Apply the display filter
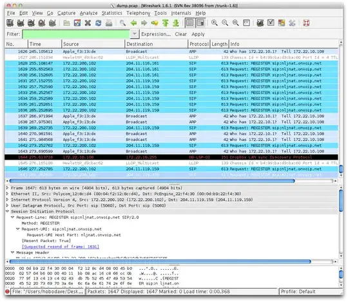The height and width of the screenshot is (302, 348). pyautogui.click(x=198, y=34)
